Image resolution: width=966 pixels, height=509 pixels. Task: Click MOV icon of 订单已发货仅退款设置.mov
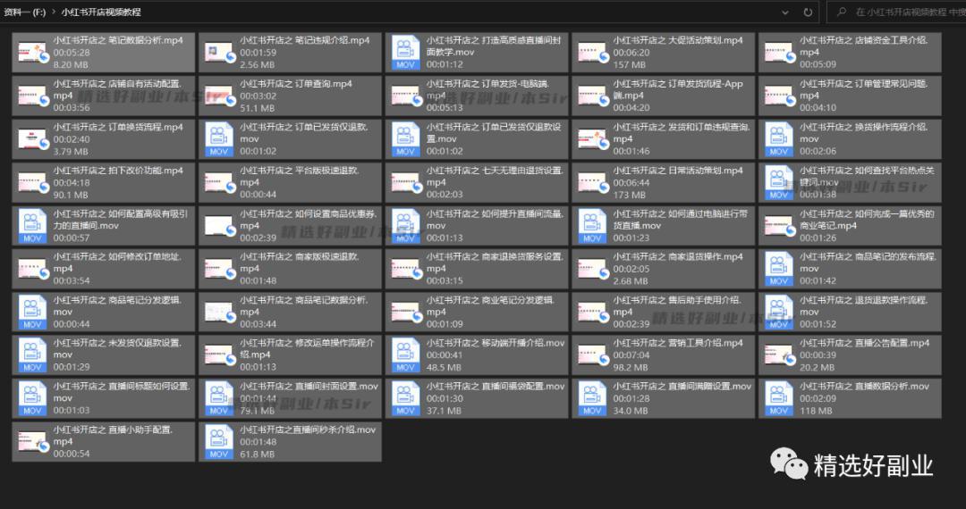pyautogui.click(x=405, y=139)
